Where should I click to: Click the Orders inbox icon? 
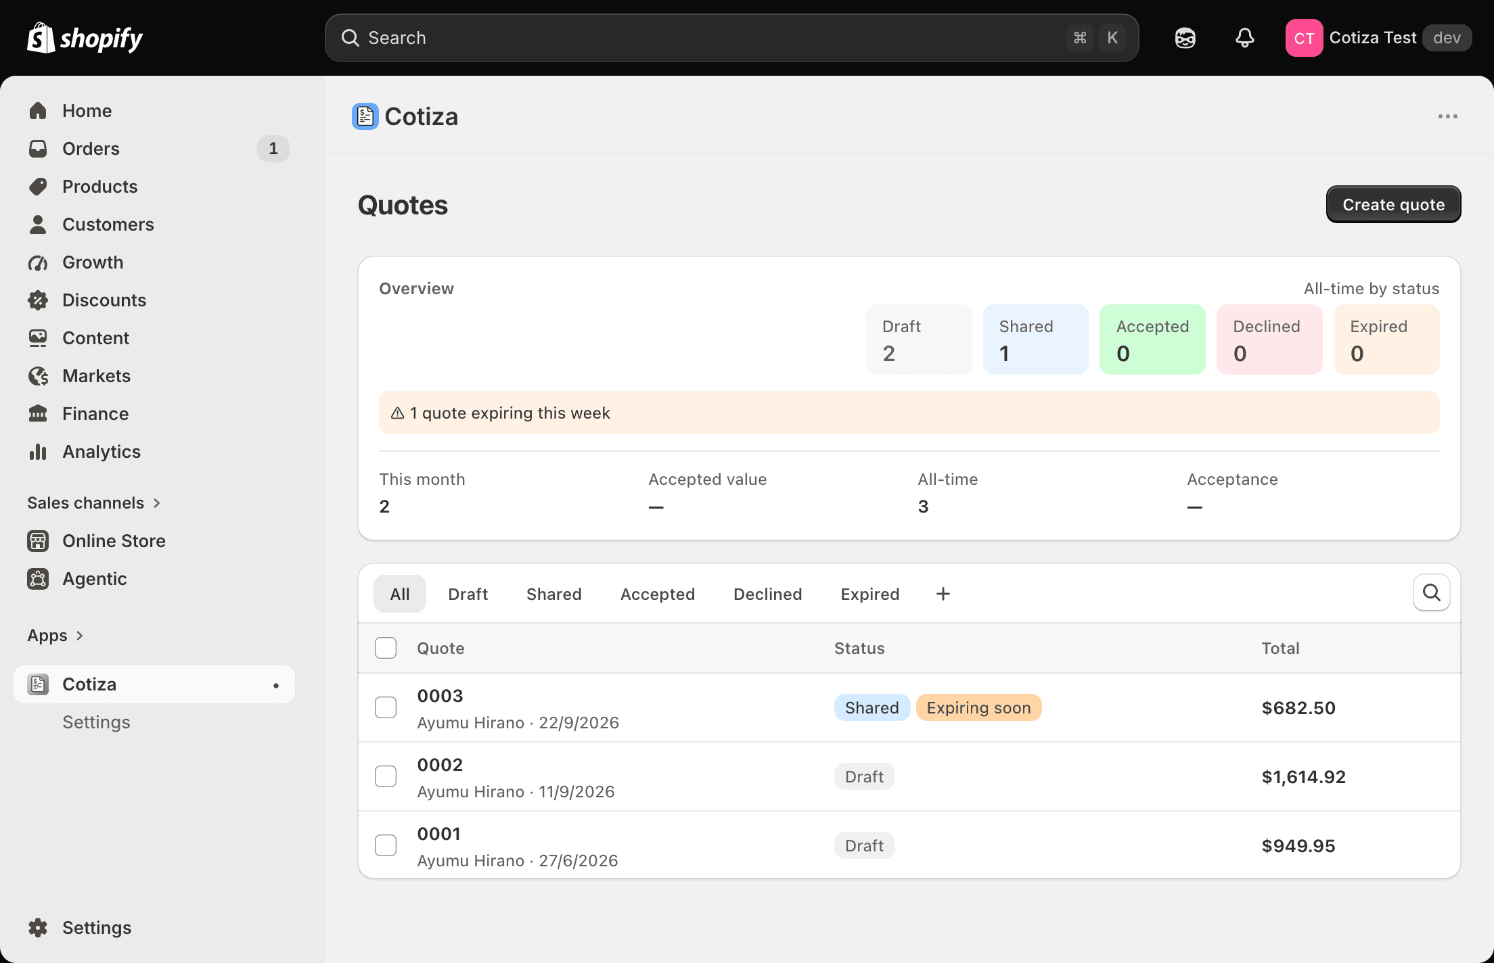(x=38, y=149)
